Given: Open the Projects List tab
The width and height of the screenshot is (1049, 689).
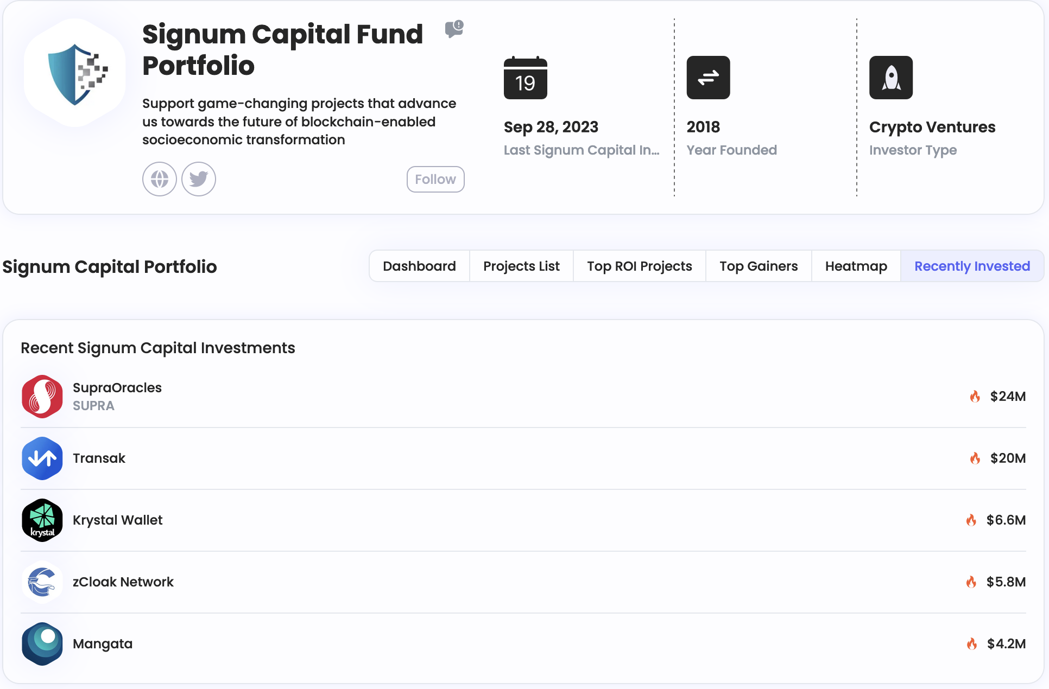Looking at the screenshot, I should (x=521, y=266).
